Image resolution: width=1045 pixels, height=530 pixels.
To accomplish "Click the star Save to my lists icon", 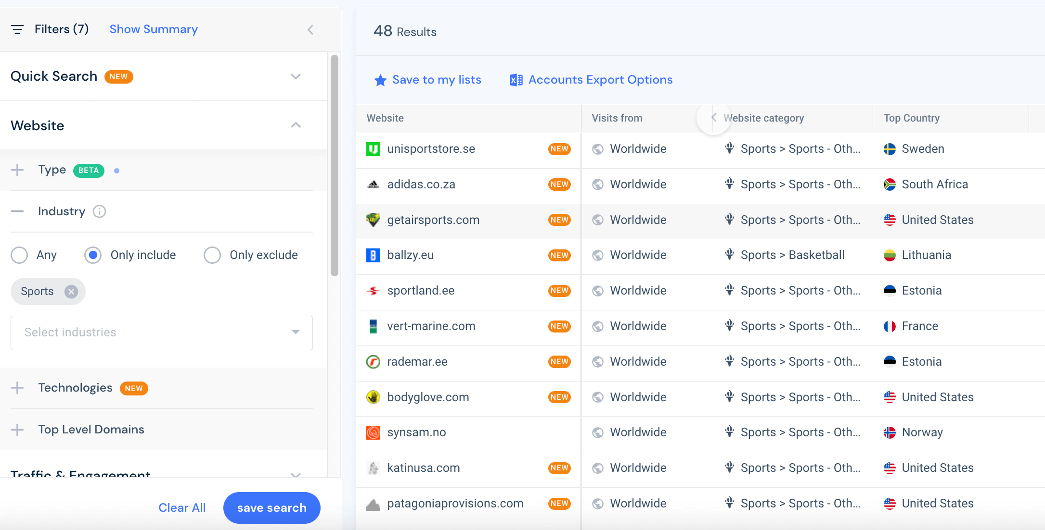I will (380, 80).
